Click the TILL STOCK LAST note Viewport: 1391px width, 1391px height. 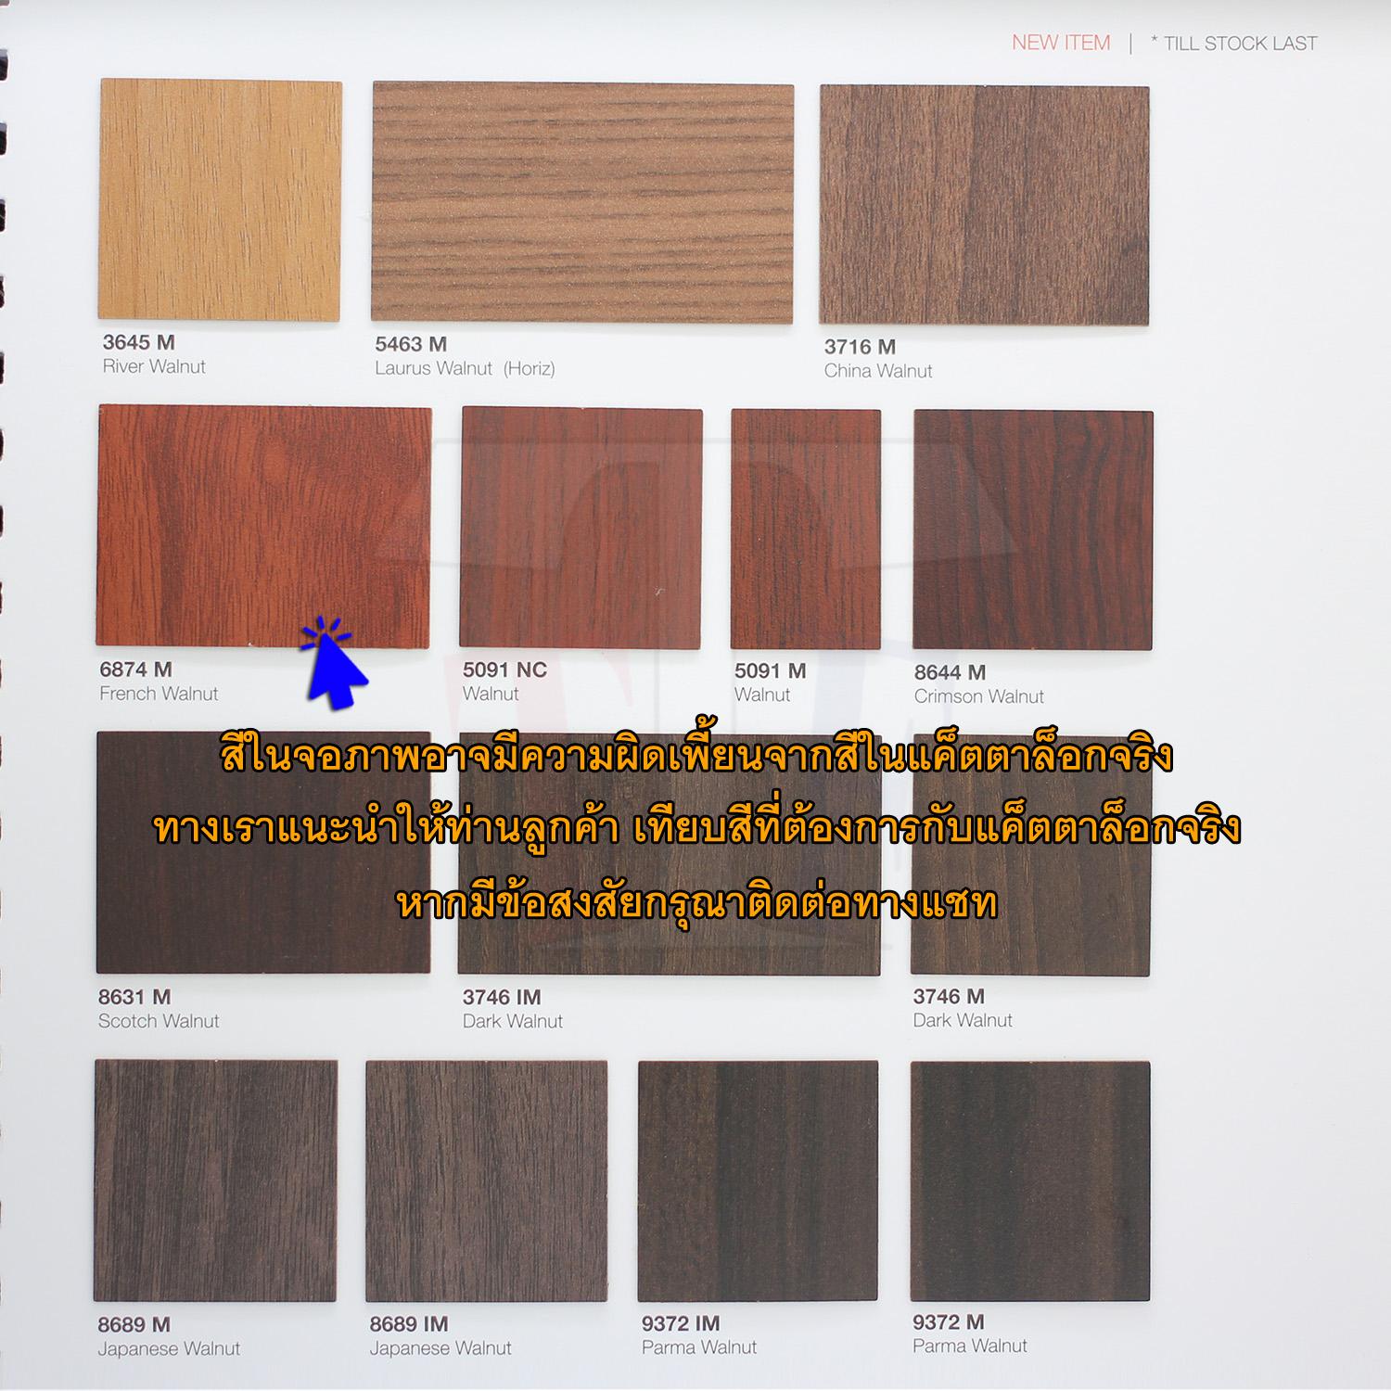pos(1235,42)
